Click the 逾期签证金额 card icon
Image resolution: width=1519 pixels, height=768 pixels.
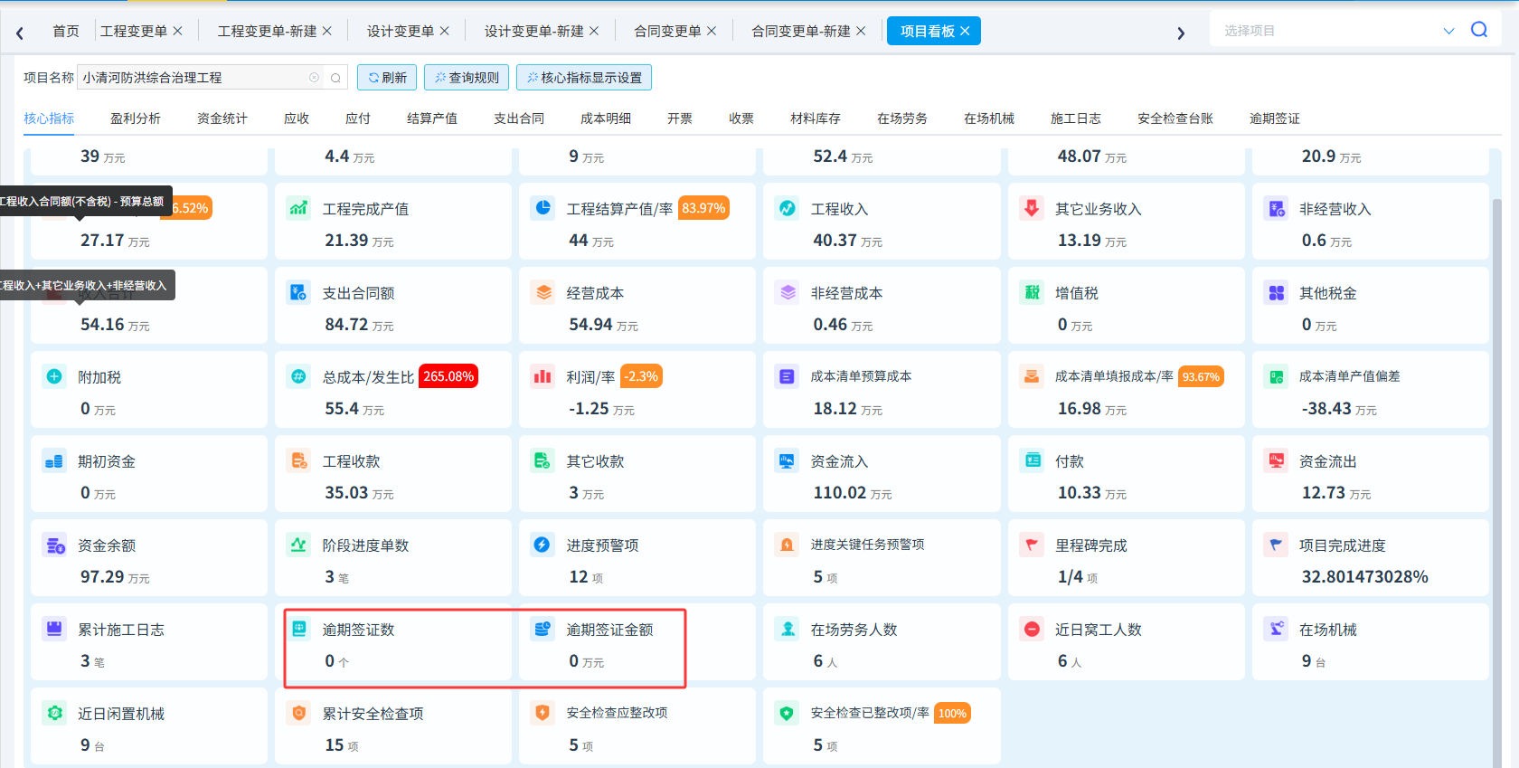pos(542,629)
